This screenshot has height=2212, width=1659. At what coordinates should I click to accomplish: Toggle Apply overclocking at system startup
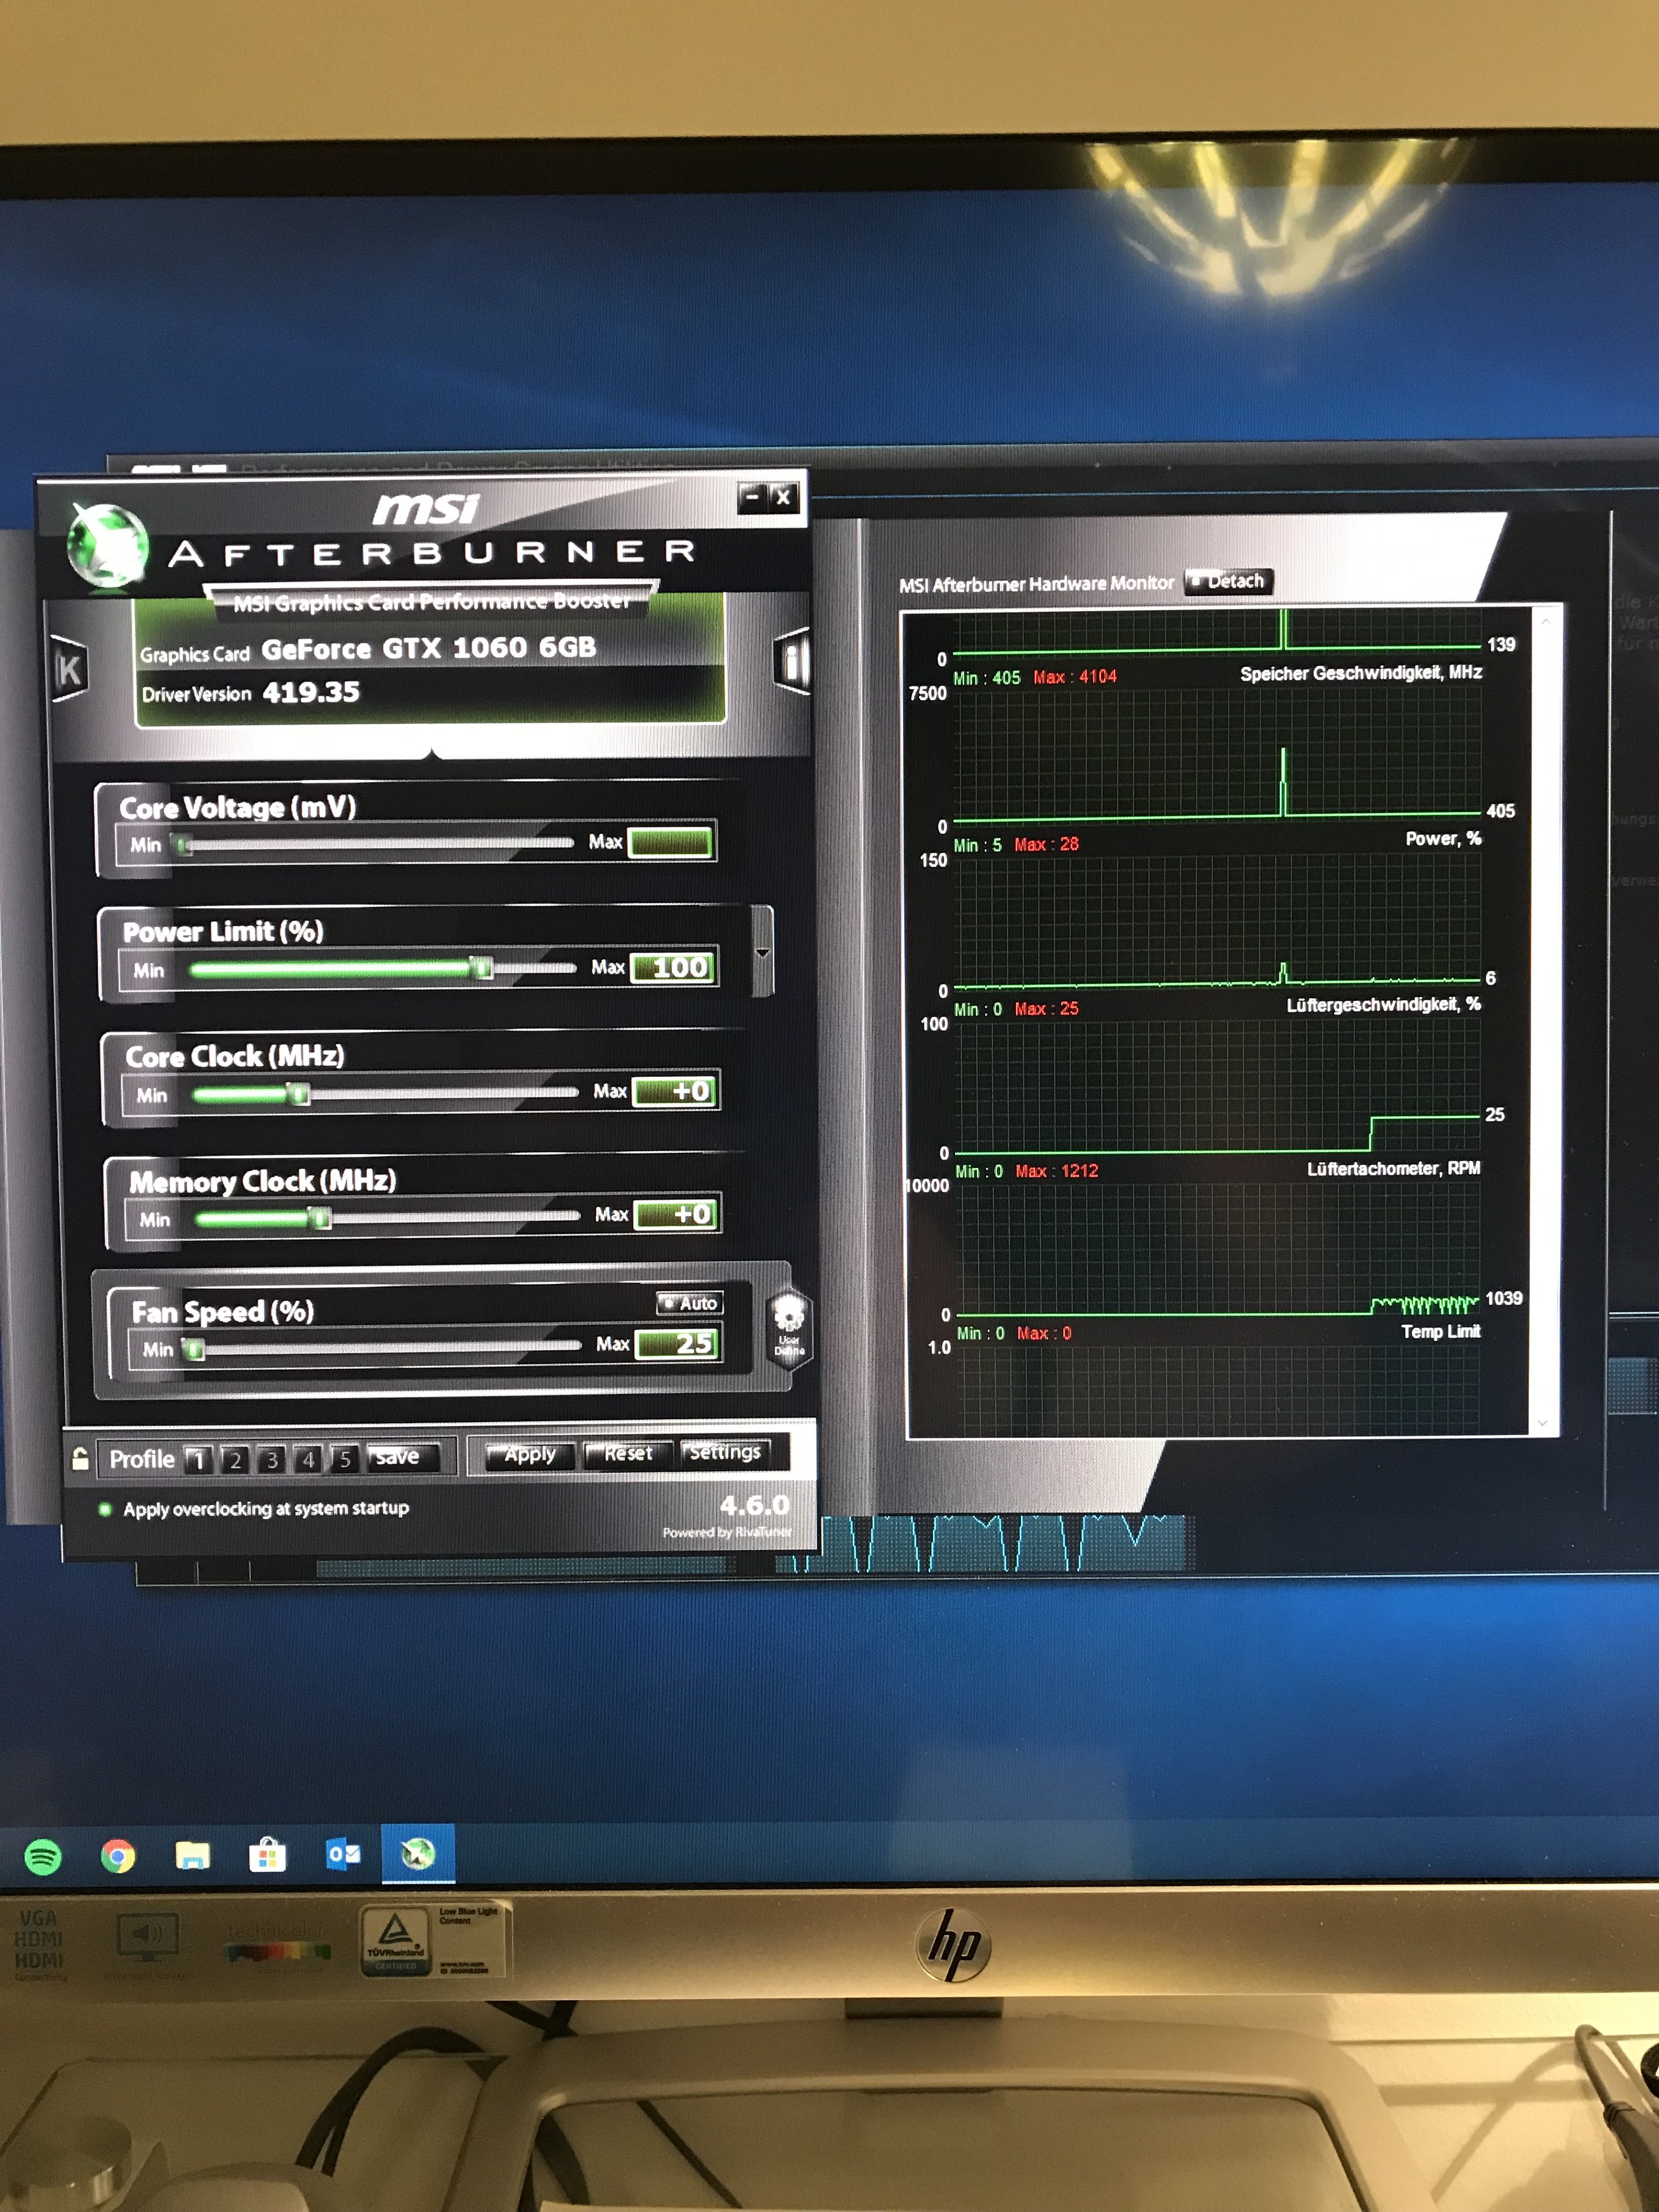[105, 1509]
